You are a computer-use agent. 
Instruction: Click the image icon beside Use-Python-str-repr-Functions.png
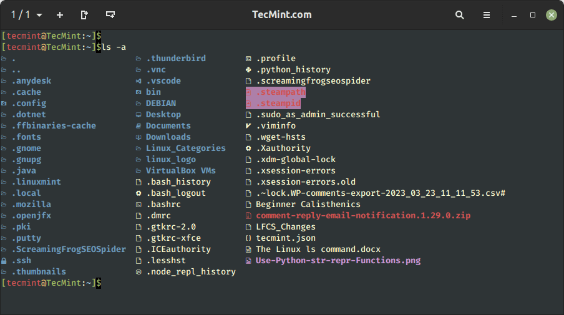(248, 261)
